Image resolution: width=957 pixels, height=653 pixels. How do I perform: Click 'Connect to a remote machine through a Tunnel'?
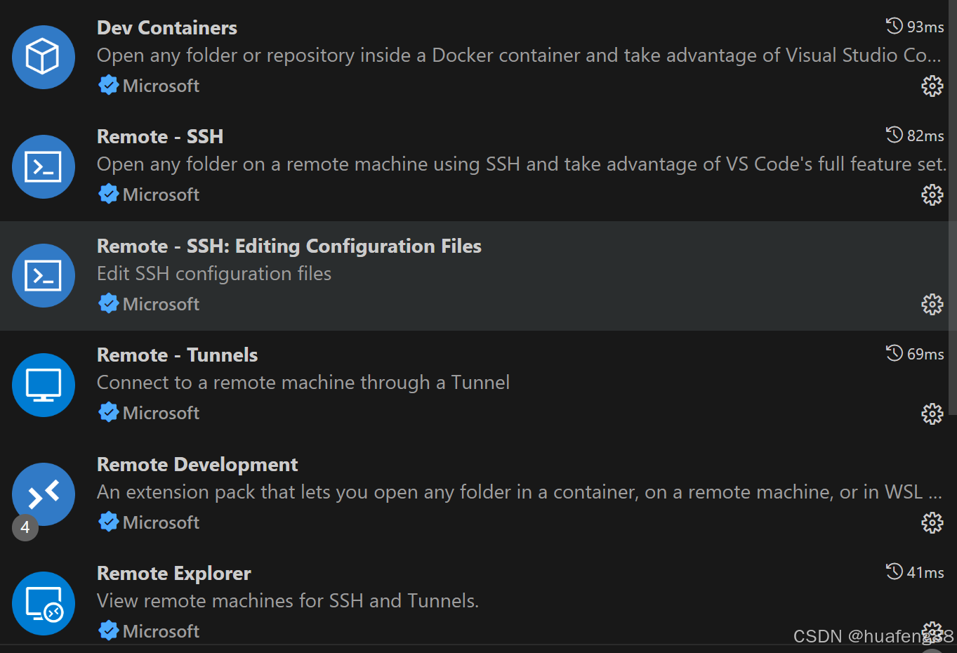[x=303, y=383]
